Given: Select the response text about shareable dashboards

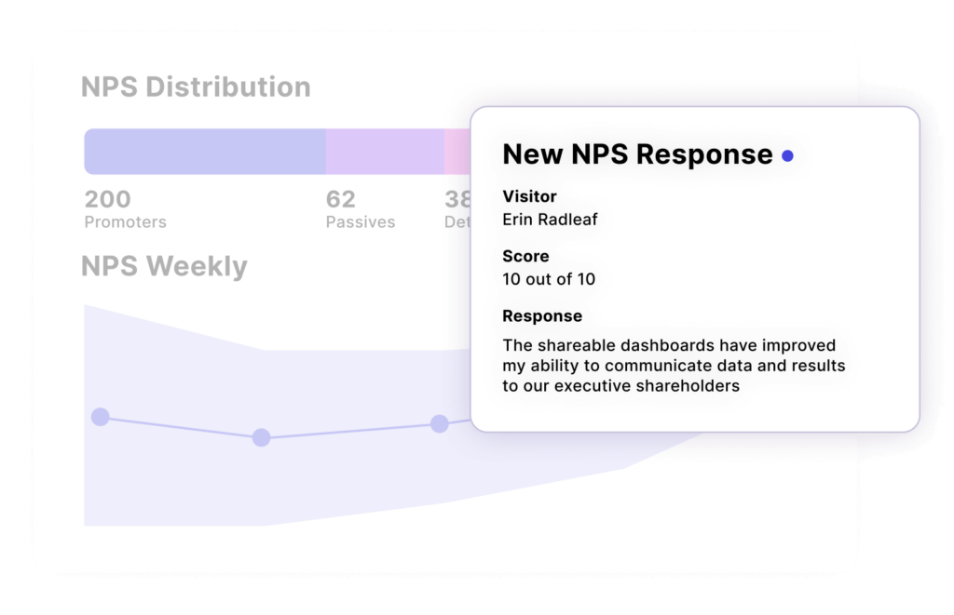Looking at the screenshot, I should (673, 366).
